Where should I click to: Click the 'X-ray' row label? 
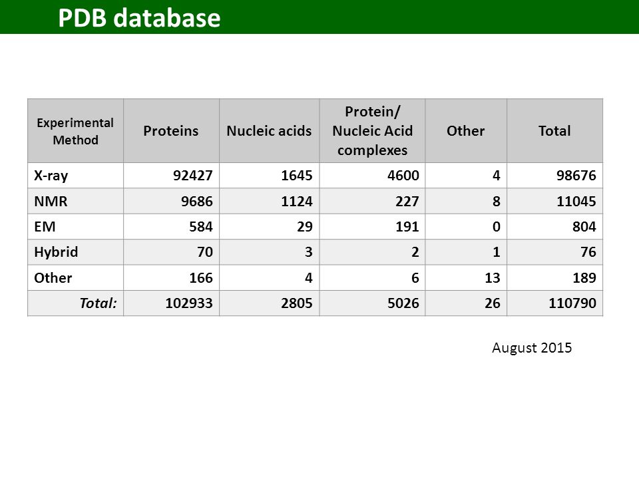[51, 176]
